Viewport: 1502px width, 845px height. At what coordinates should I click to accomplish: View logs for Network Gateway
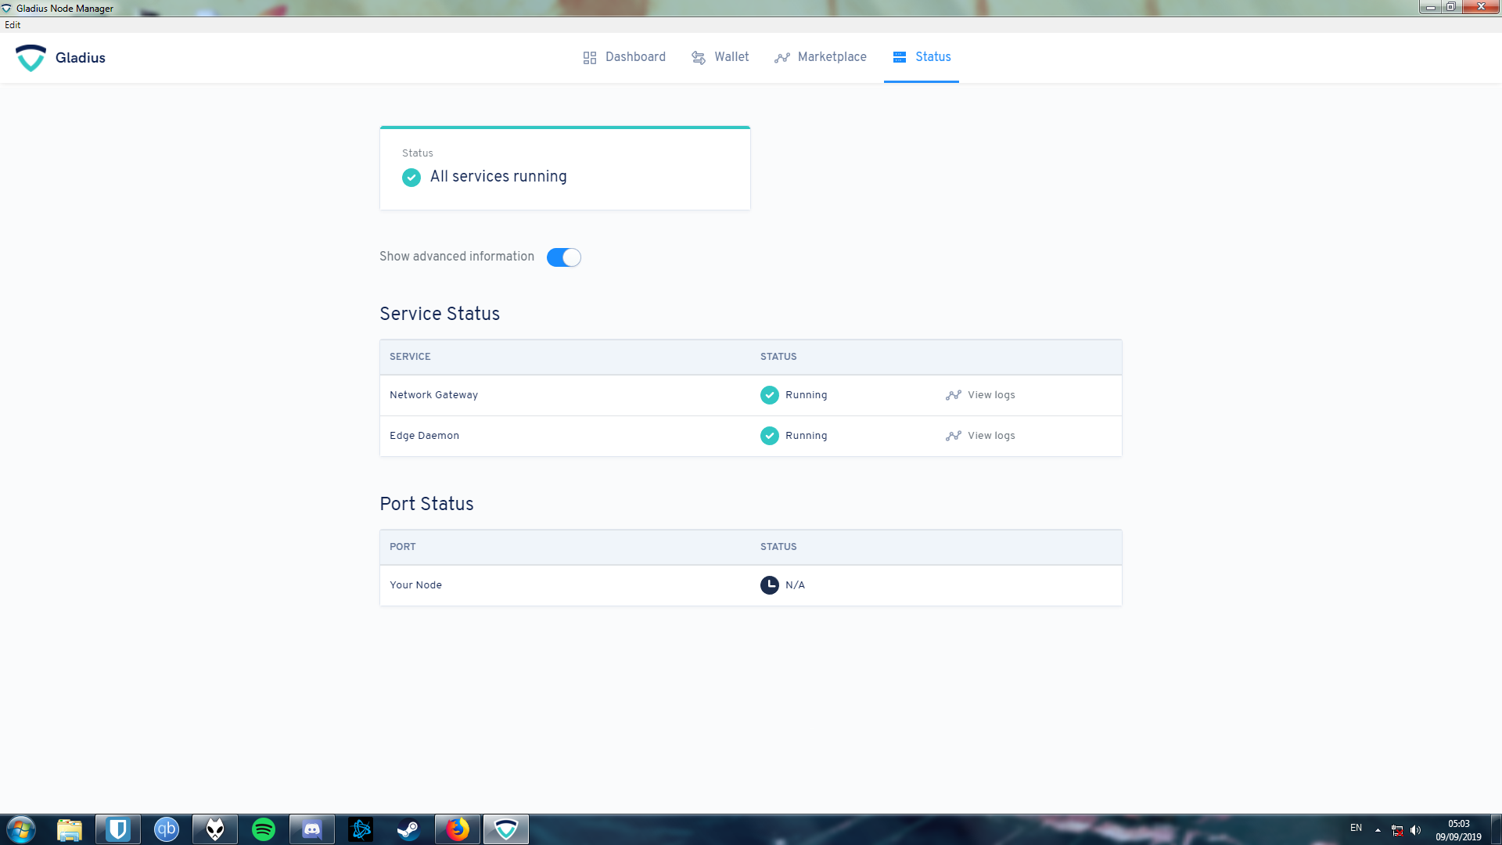(x=980, y=395)
